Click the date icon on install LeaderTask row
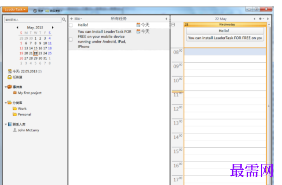 [x=138, y=31]
